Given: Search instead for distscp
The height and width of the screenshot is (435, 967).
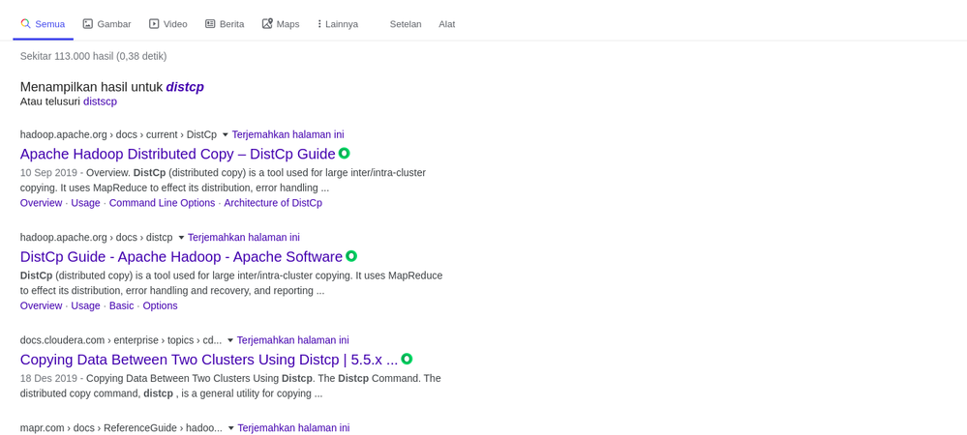Looking at the screenshot, I should (x=100, y=101).
